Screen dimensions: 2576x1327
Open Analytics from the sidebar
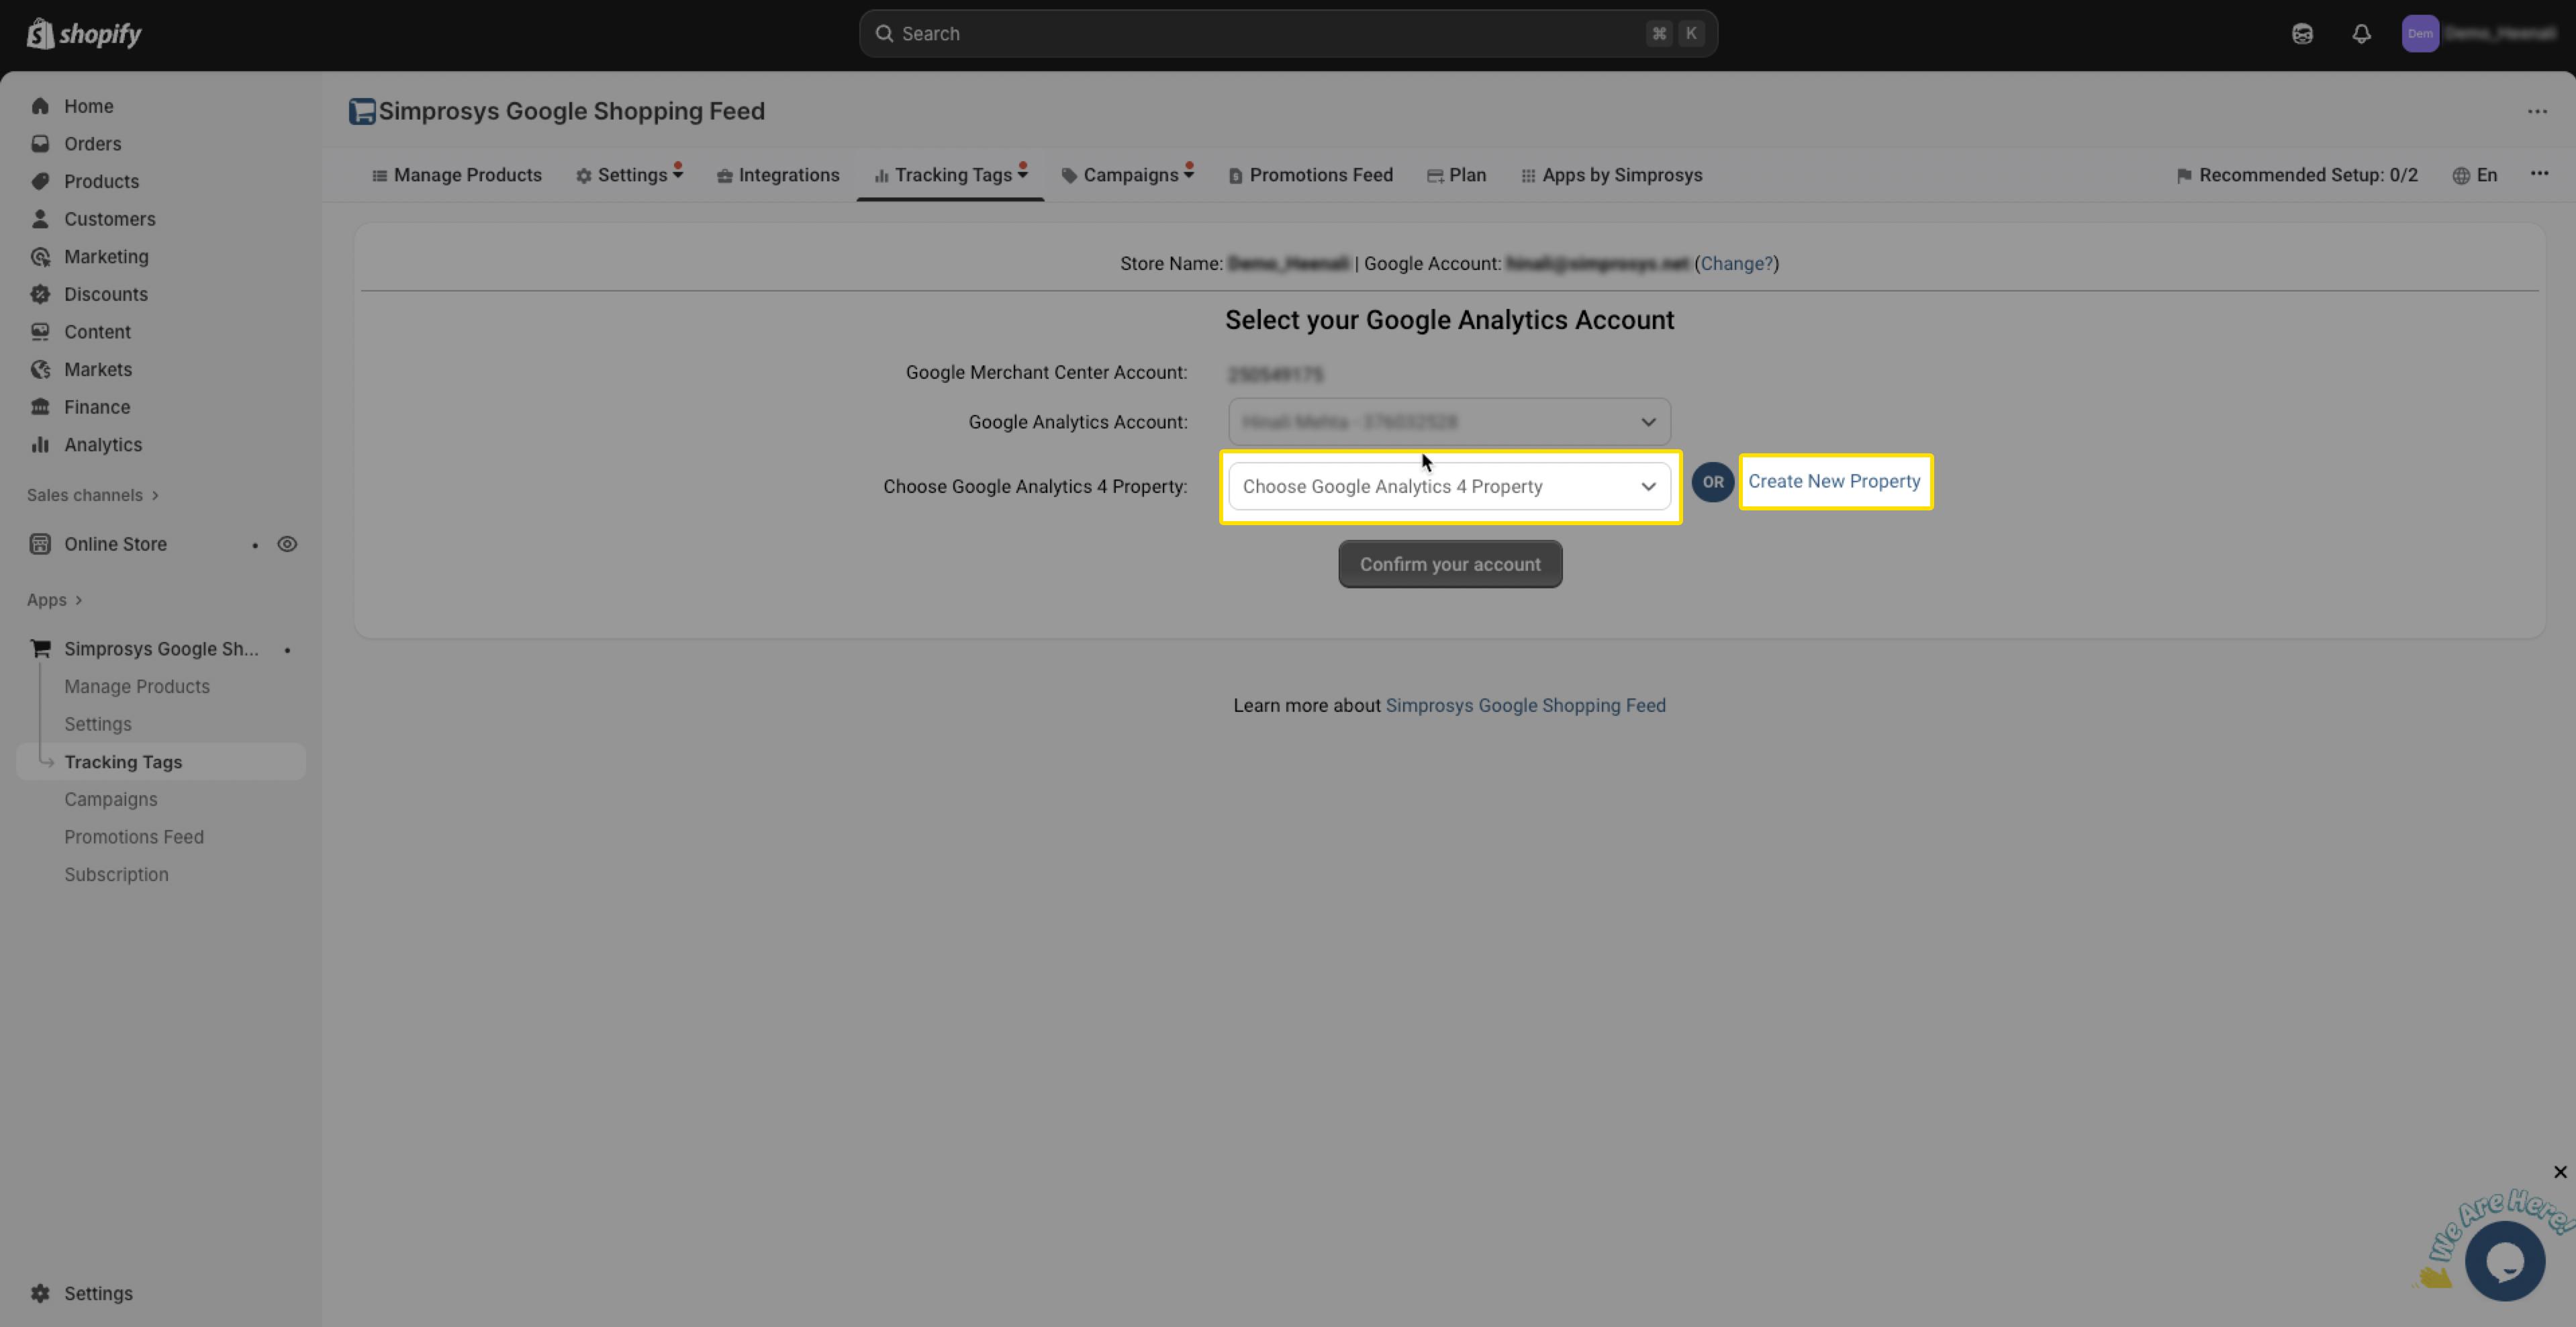102,445
